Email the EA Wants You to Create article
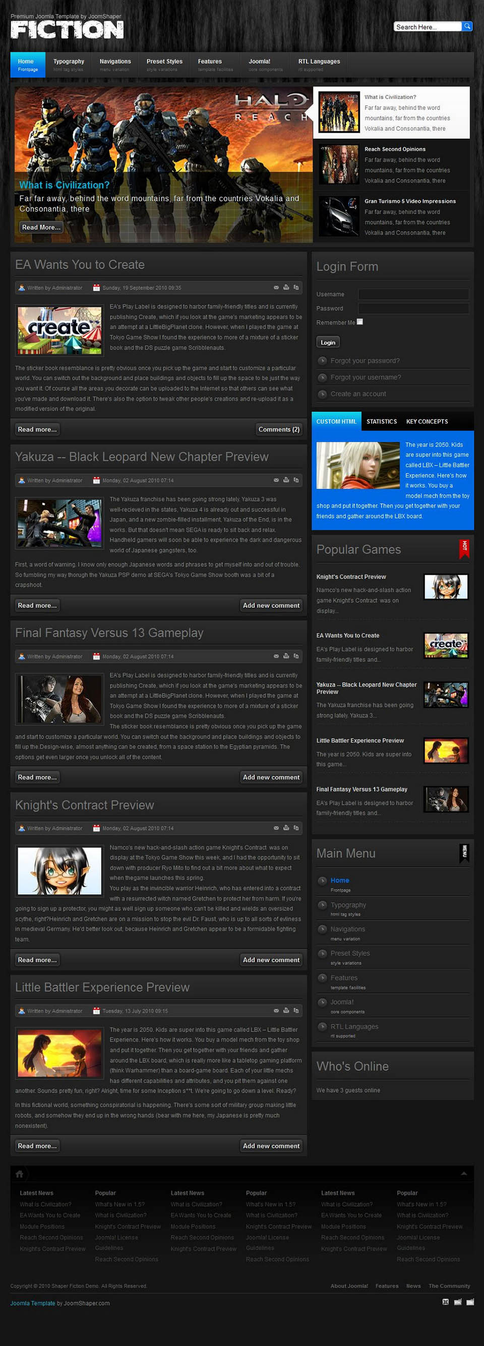This screenshot has height=1346, width=484. tap(276, 287)
